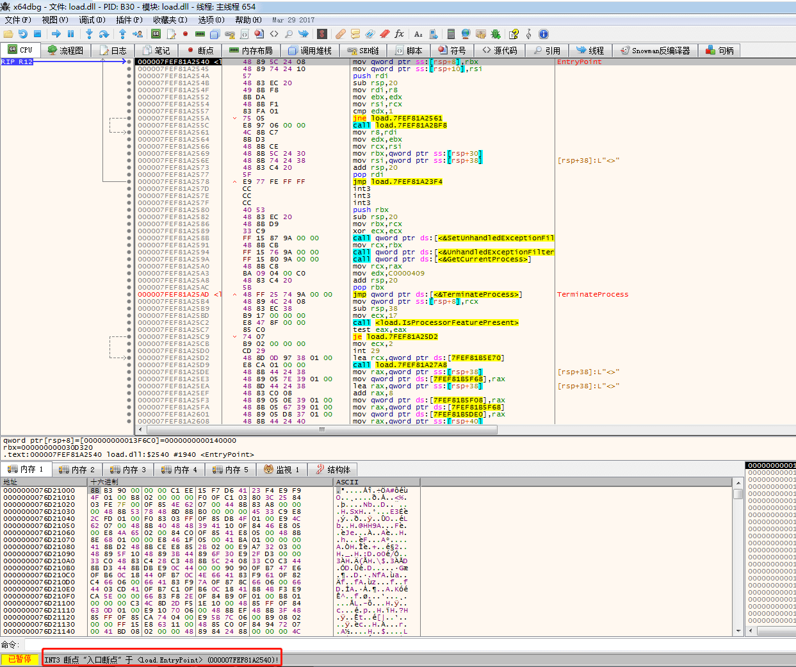Toggle breakpoint dot at address 000007FEF81A25AD
The image size is (796, 667).
(129, 294)
